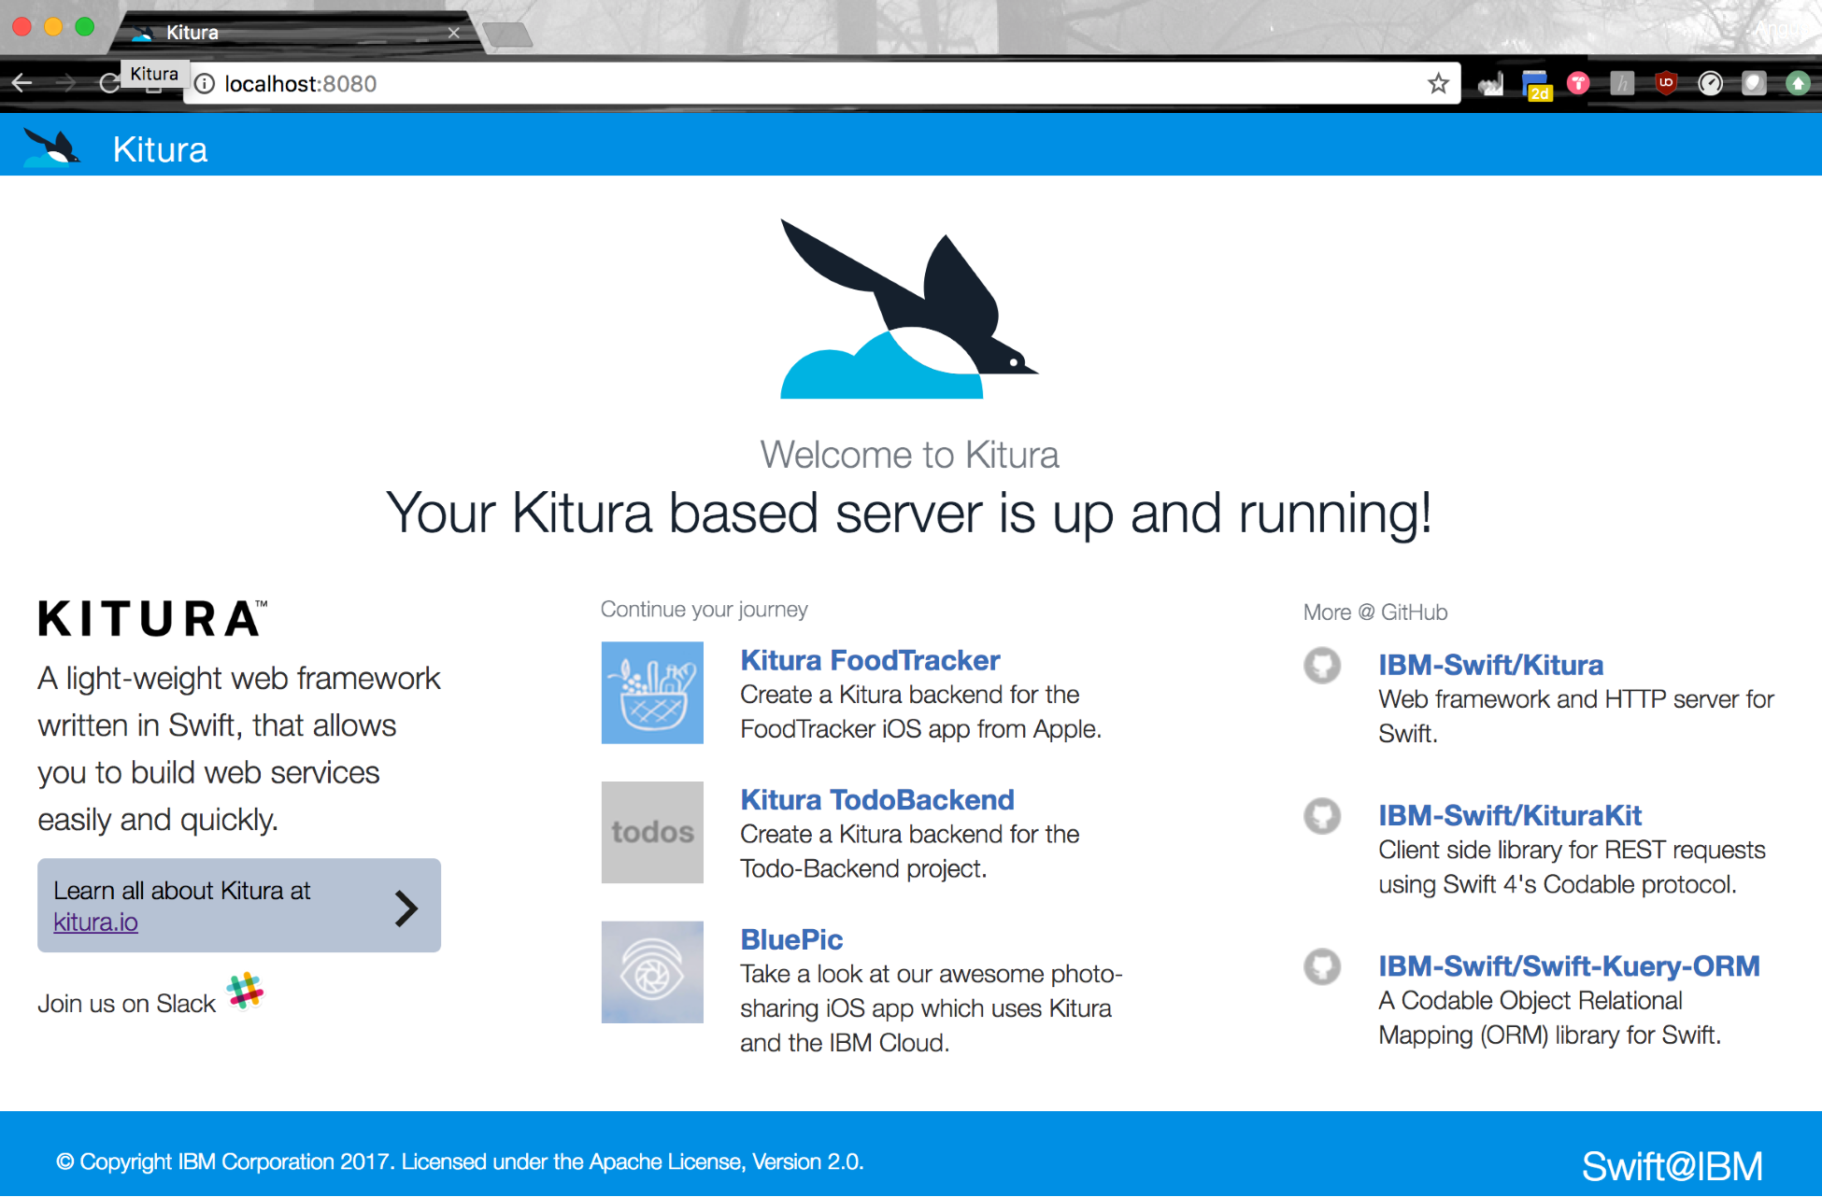The height and width of the screenshot is (1197, 1822).
Task: Click the chevron arrow in the Learn box
Action: tap(406, 908)
